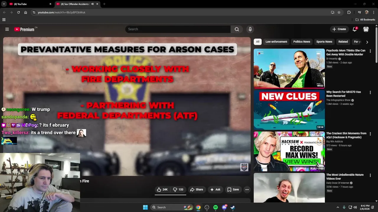Reload the page
The width and height of the screenshot is (378, 212).
point(18,12)
